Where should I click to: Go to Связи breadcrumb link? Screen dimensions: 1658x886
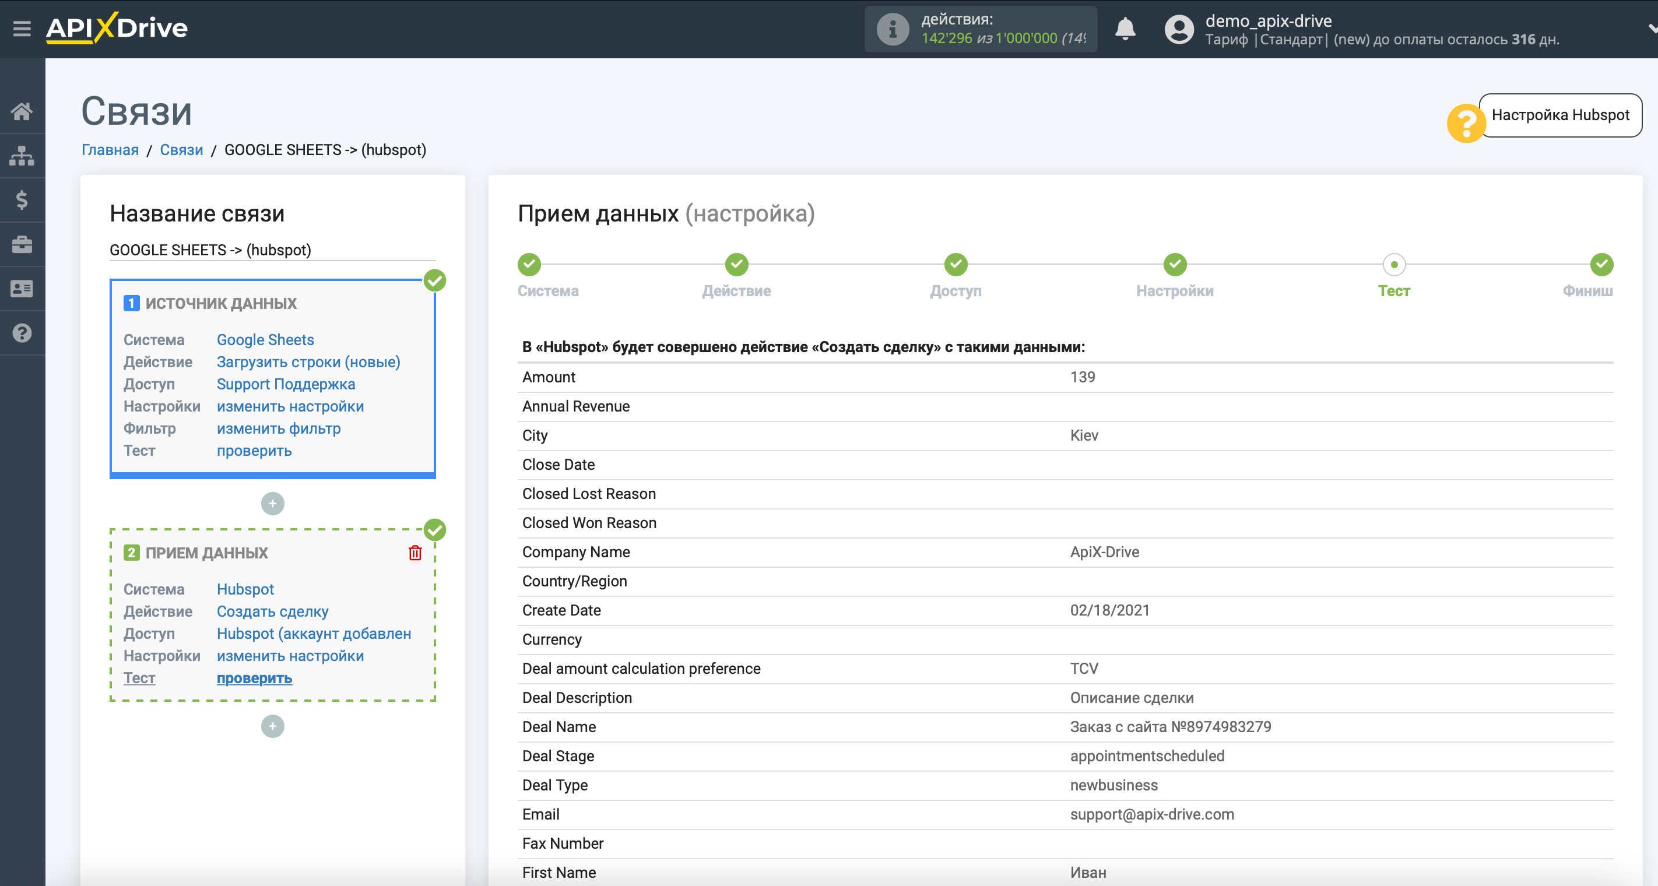pos(181,150)
